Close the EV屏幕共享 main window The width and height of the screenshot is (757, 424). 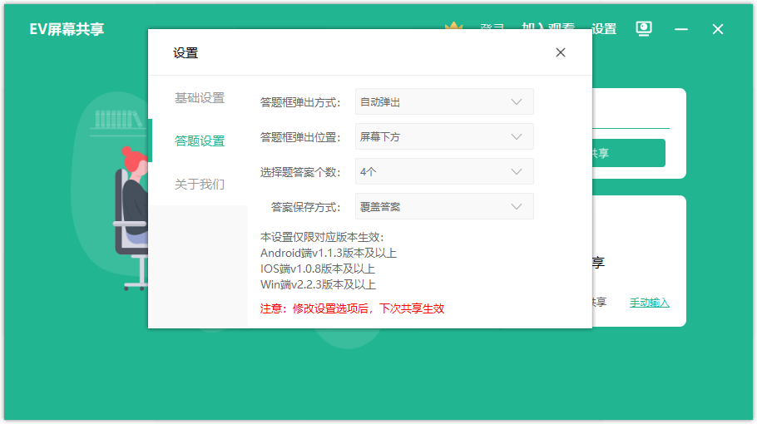pyautogui.click(x=718, y=29)
